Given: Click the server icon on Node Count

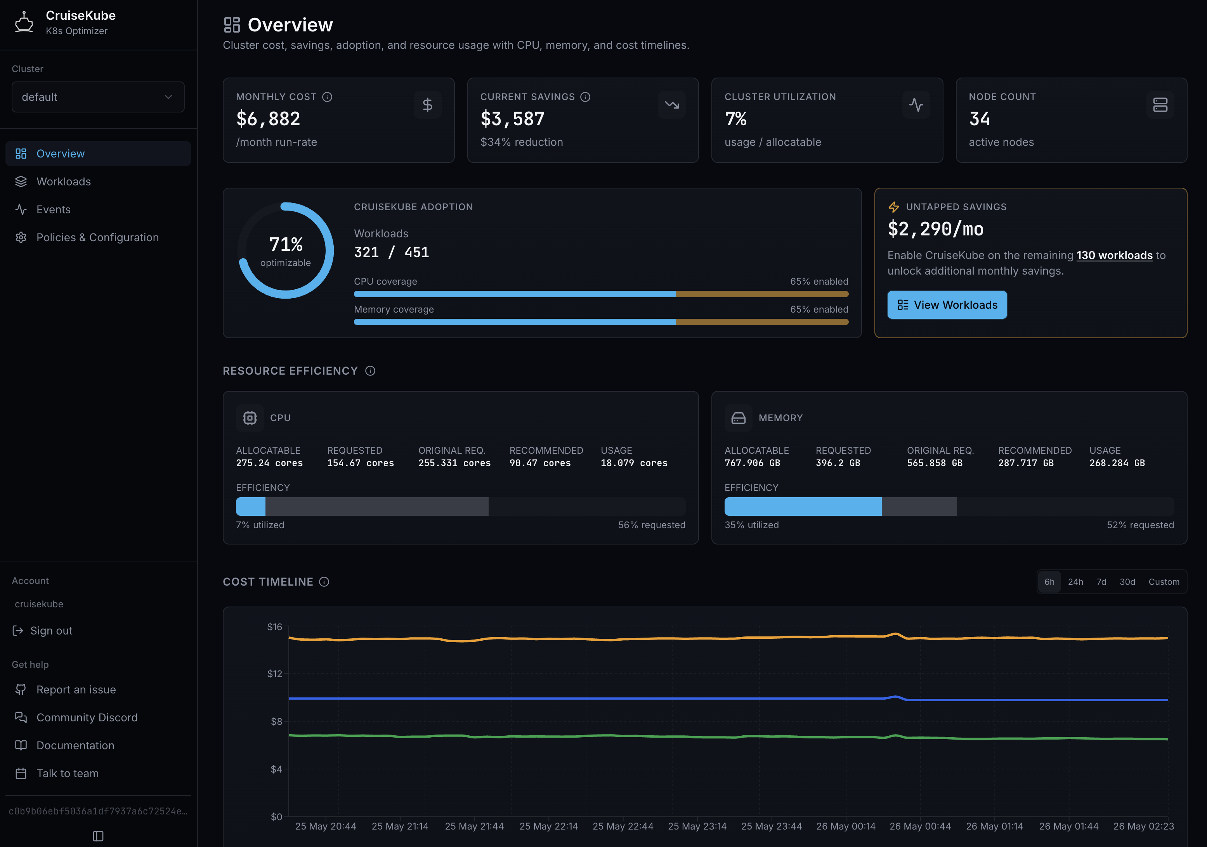Looking at the screenshot, I should tap(1160, 105).
